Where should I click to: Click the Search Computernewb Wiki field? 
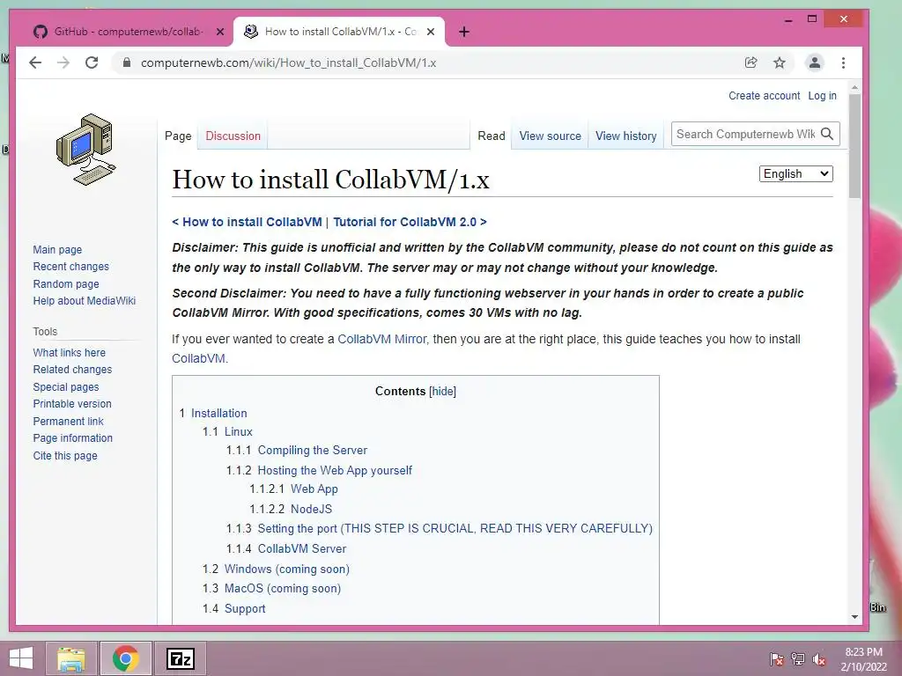click(745, 134)
